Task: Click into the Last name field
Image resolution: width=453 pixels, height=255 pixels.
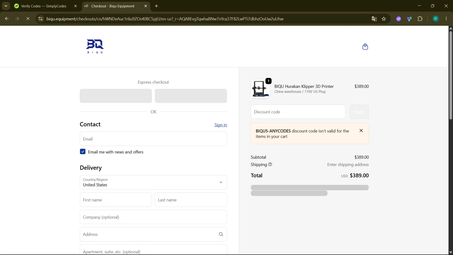Action: [x=191, y=200]
